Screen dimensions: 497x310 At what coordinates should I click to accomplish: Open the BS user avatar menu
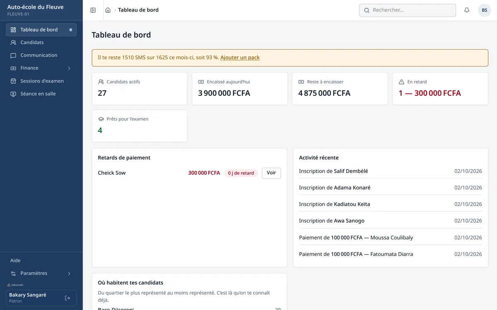coord(484,10)
